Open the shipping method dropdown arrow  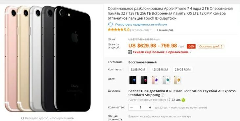pos(163,95)
